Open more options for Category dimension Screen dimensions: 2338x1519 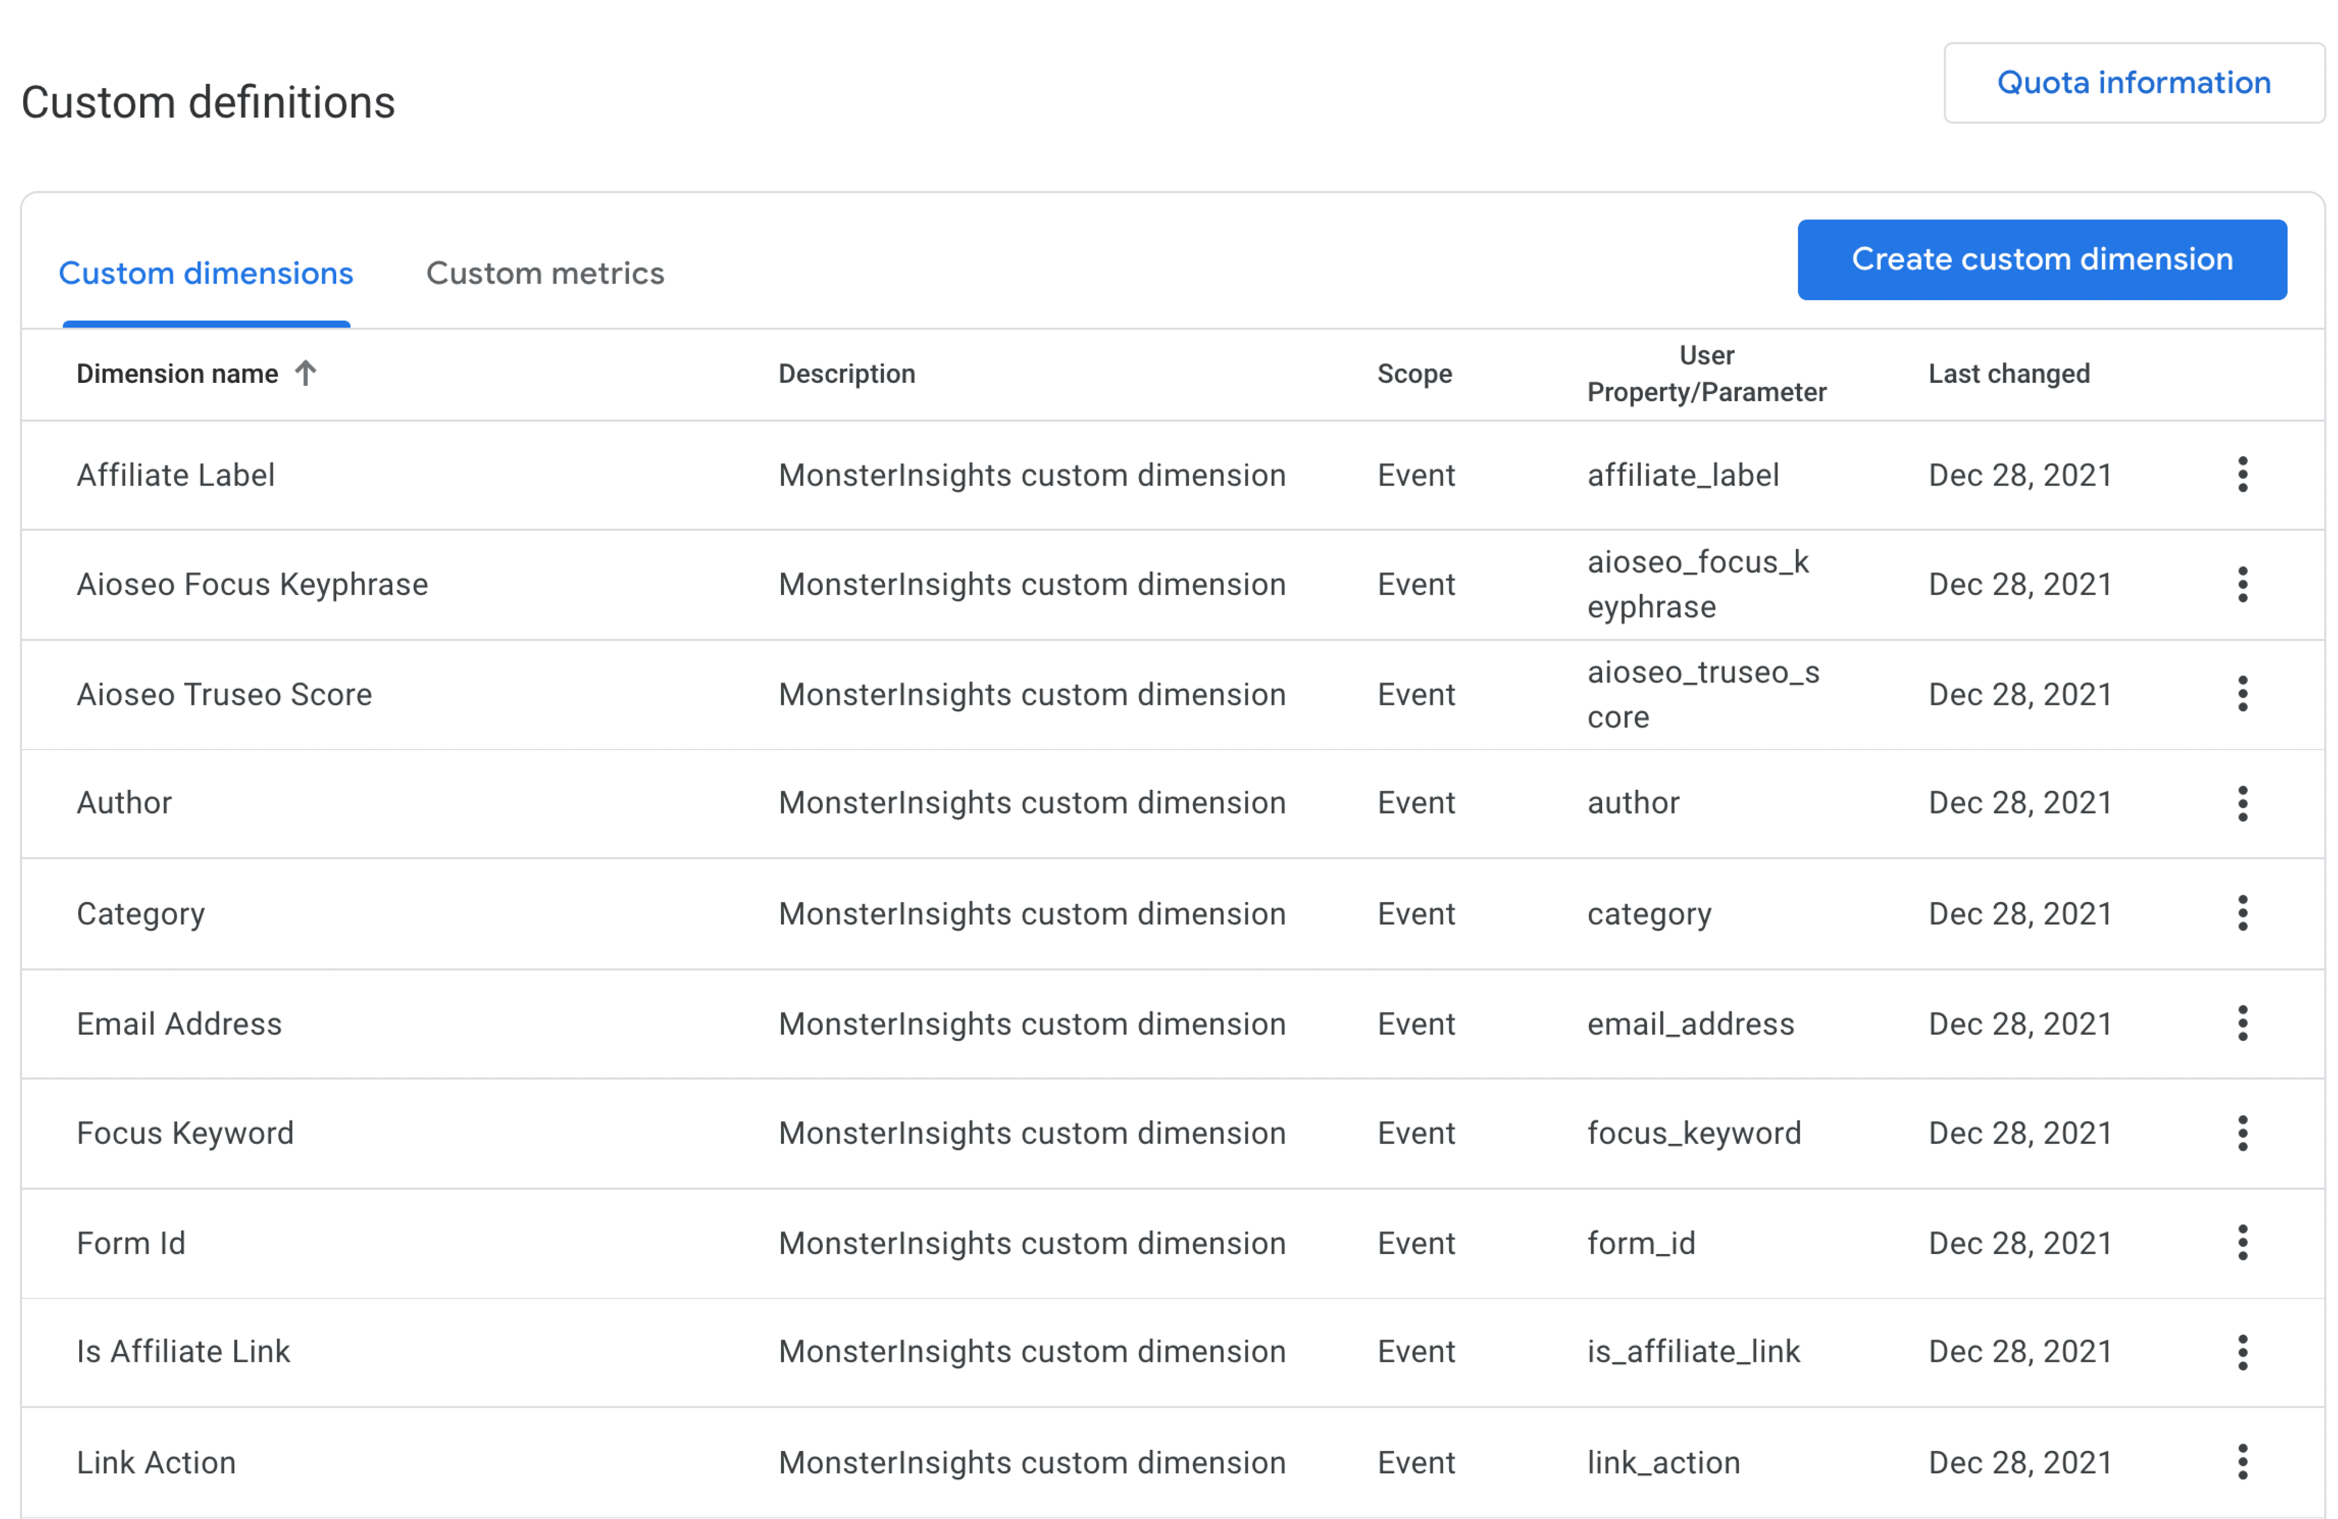[x=2243, y=913]
